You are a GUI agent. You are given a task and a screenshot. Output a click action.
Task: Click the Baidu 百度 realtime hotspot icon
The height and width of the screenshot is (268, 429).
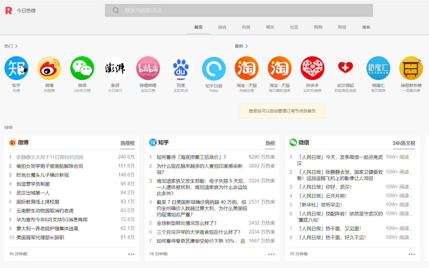tap(181, 68)
